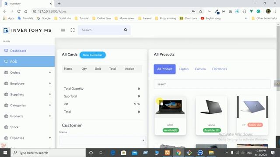Focus the product search field
The image size is (280, 157).
[212, 84]
